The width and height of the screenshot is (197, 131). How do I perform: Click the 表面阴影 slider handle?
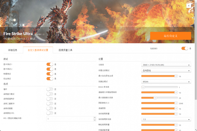click(x=176, y=108)
